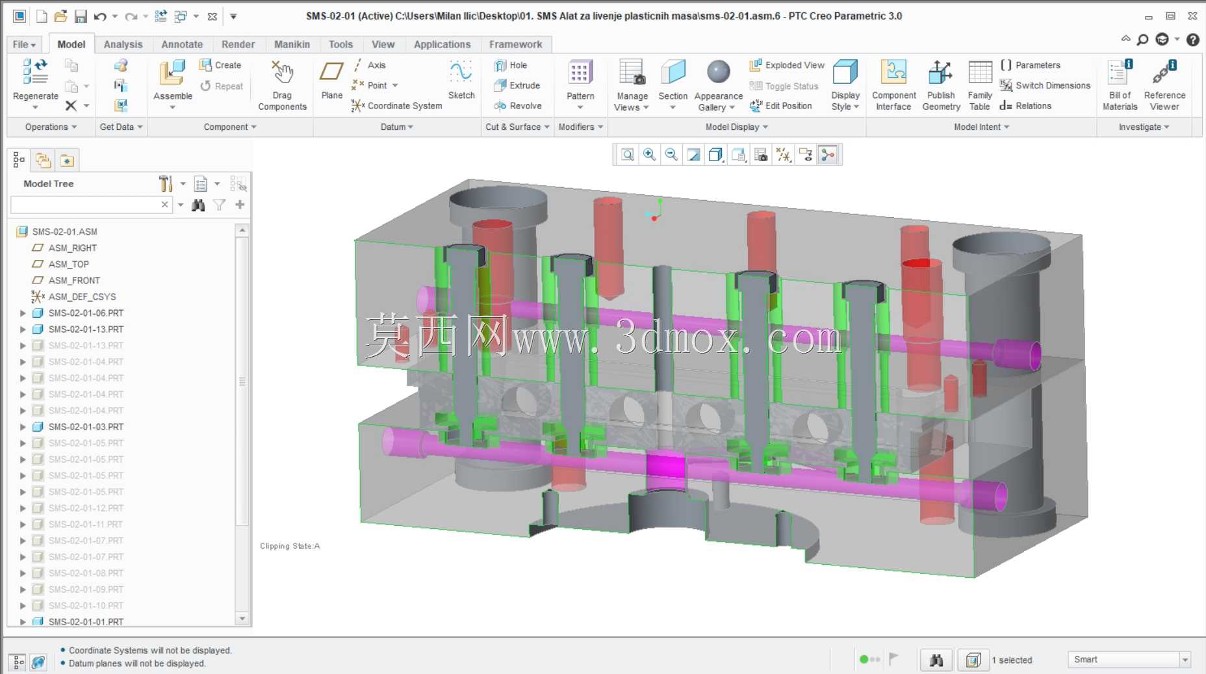The width and height of the screenshot is (1206, 674).
Task: Click the model tree search field
Action: pyautogui.click(x=84, y=205)
